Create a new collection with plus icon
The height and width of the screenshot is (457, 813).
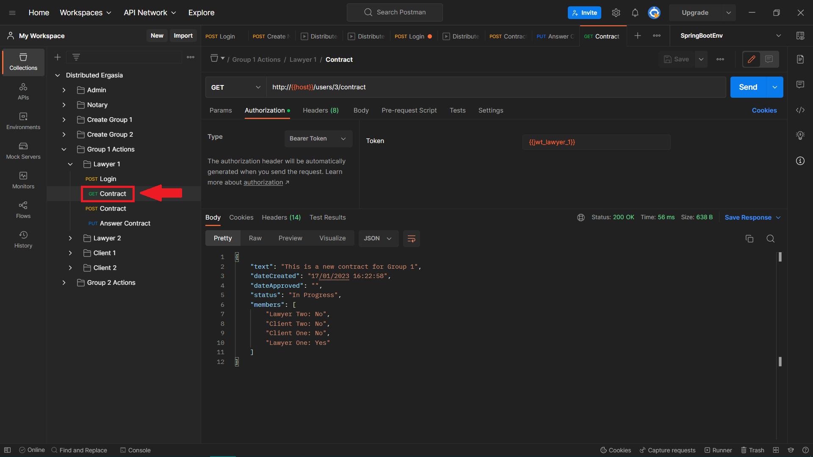[x=58, y=57]
